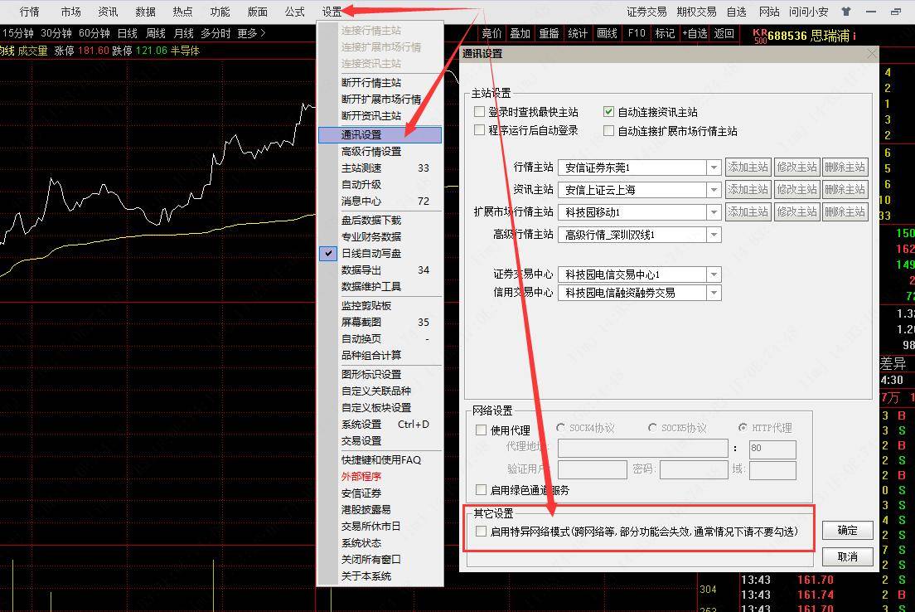
Task: Expand 证券交易中心 dropdown
Action: coord(714,274)
